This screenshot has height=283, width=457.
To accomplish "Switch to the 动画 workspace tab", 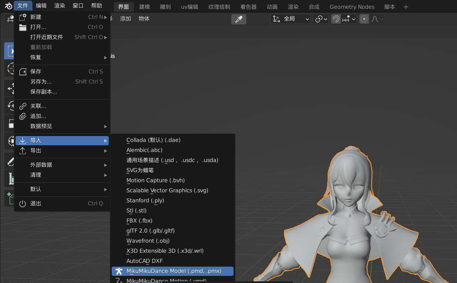I will pyautogui.click(x=272, y=7).
